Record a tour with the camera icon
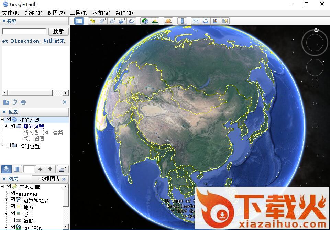330x230 pixels. pyautogui.click(x=132, y=21)
